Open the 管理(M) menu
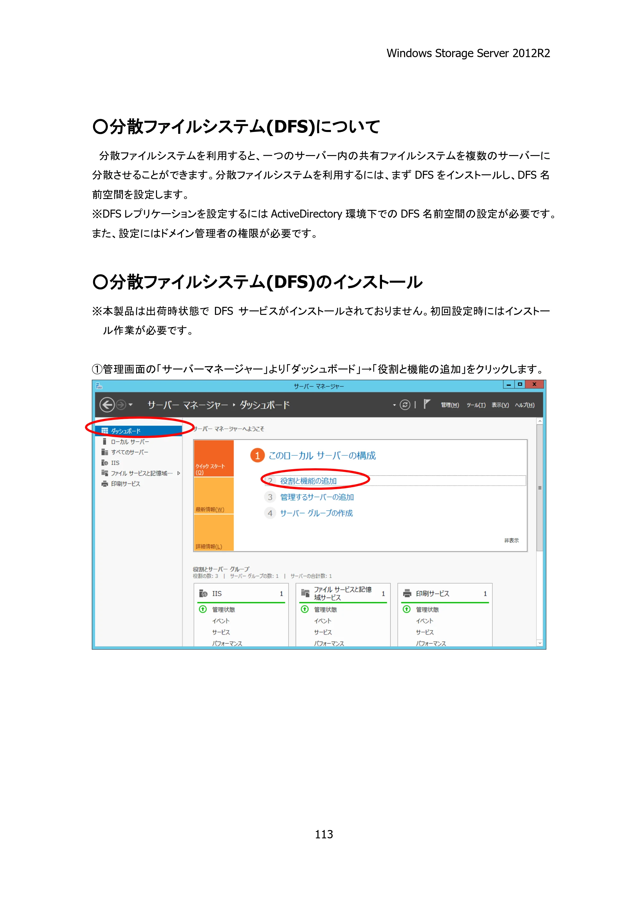This screenshot has height=908, width=642. click(450, 405)
